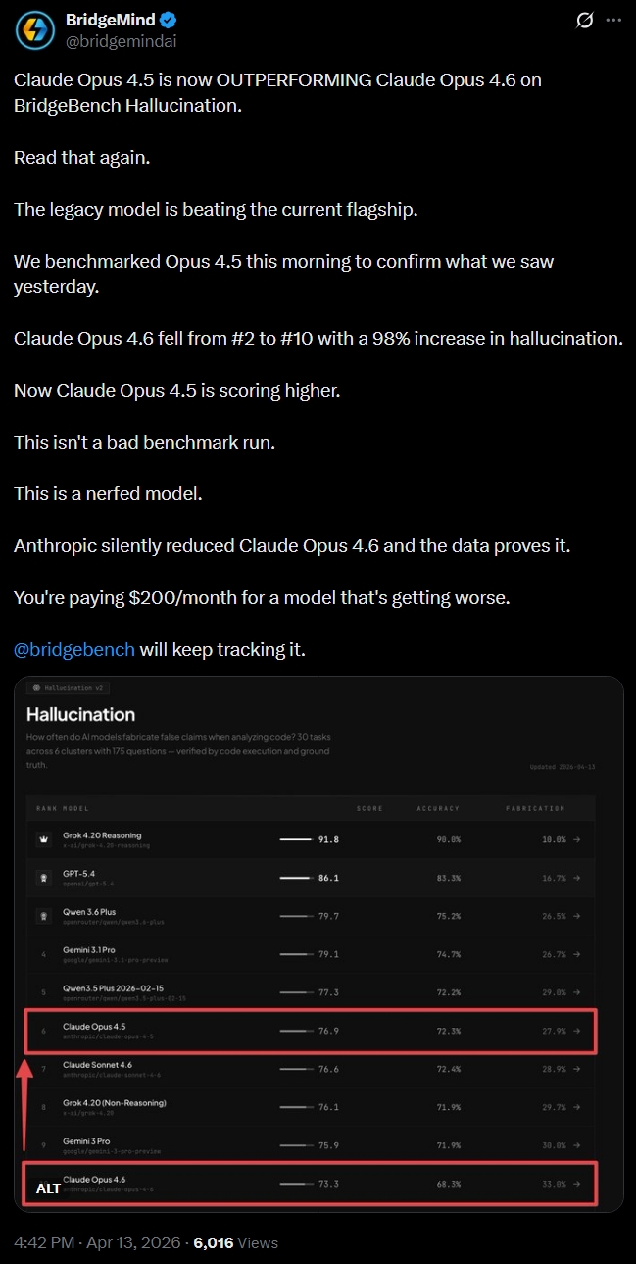Click the Hallucination v2 tag at image top

(66, 688)
